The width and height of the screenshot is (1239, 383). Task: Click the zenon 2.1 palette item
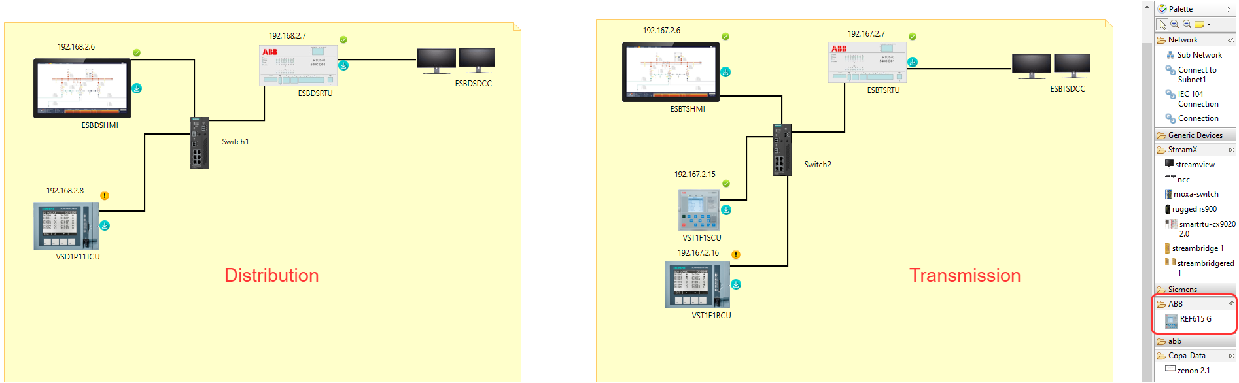1193,371
